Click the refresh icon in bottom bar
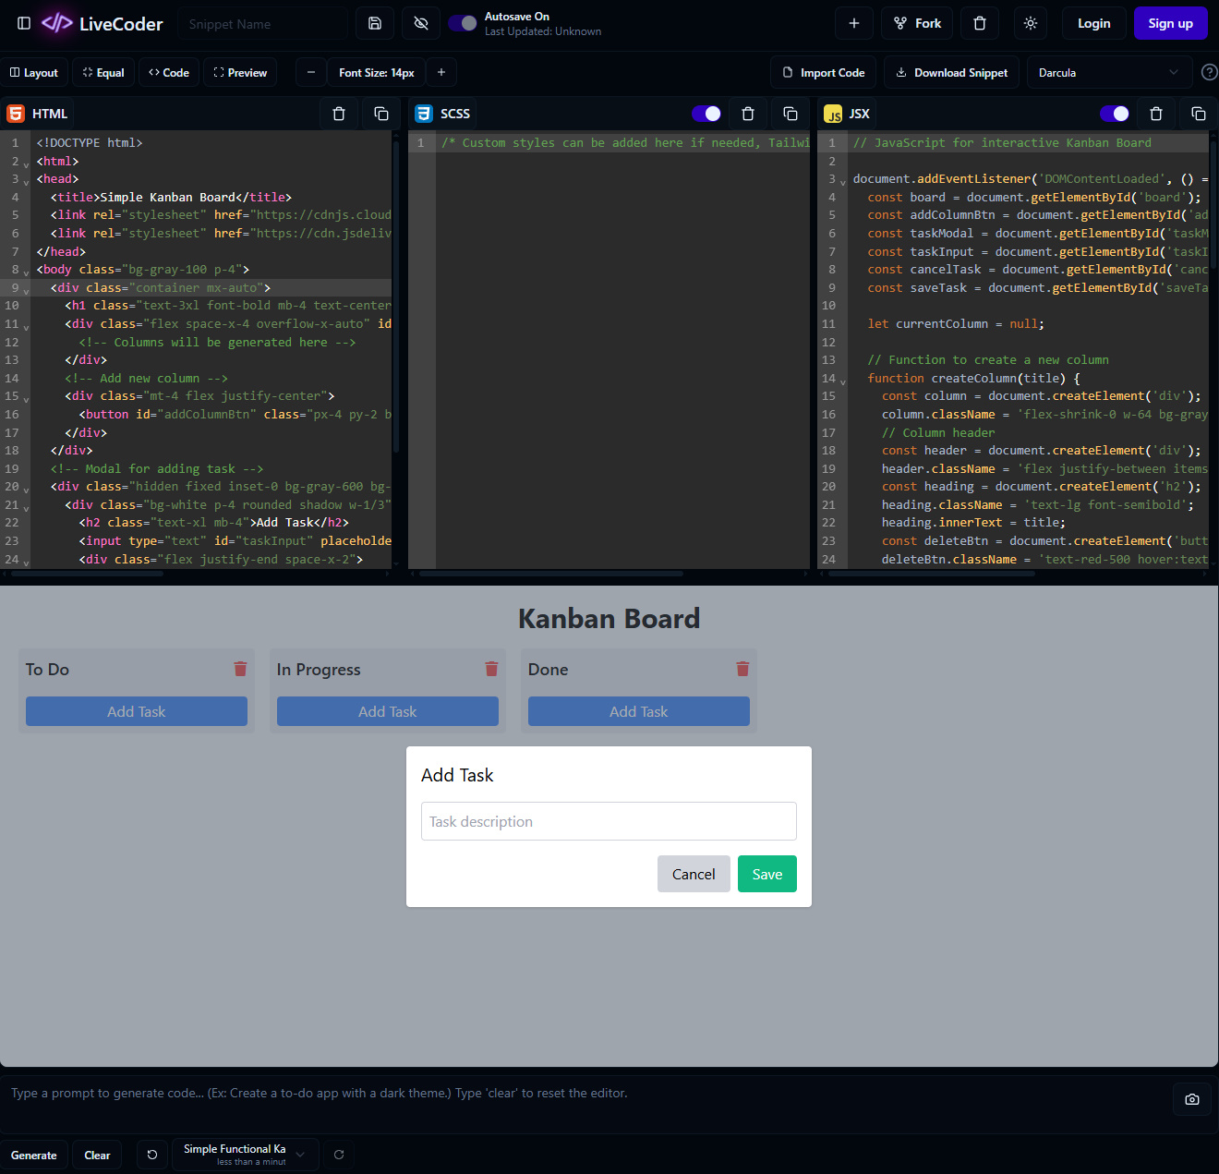This screenshot has height=1174, width=1219. (339, 1155)
